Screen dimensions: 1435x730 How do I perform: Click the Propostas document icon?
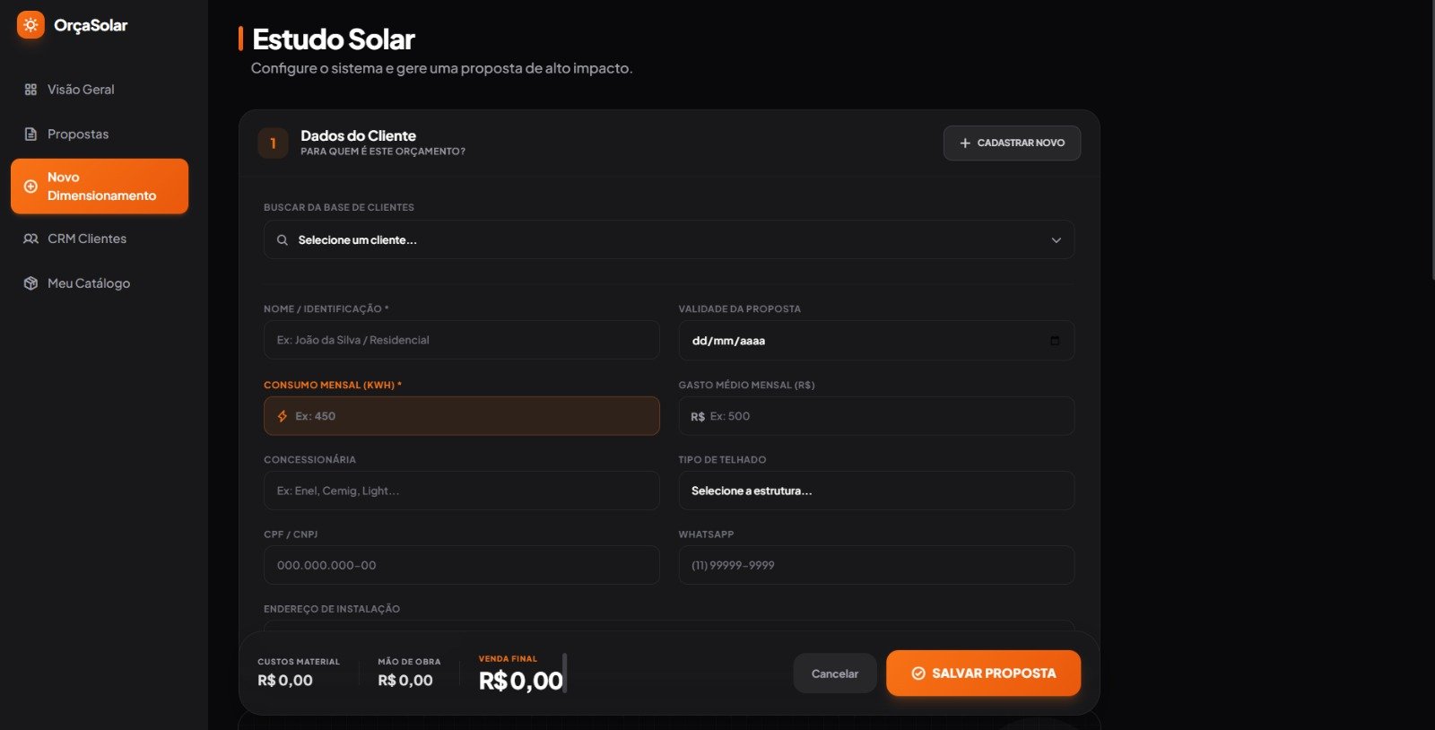coord(30,133)
